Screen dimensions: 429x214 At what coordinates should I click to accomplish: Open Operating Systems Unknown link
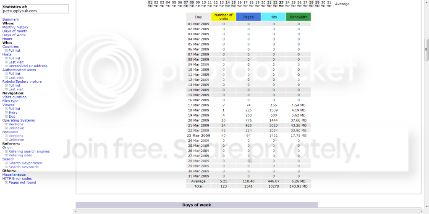(16, 128)
